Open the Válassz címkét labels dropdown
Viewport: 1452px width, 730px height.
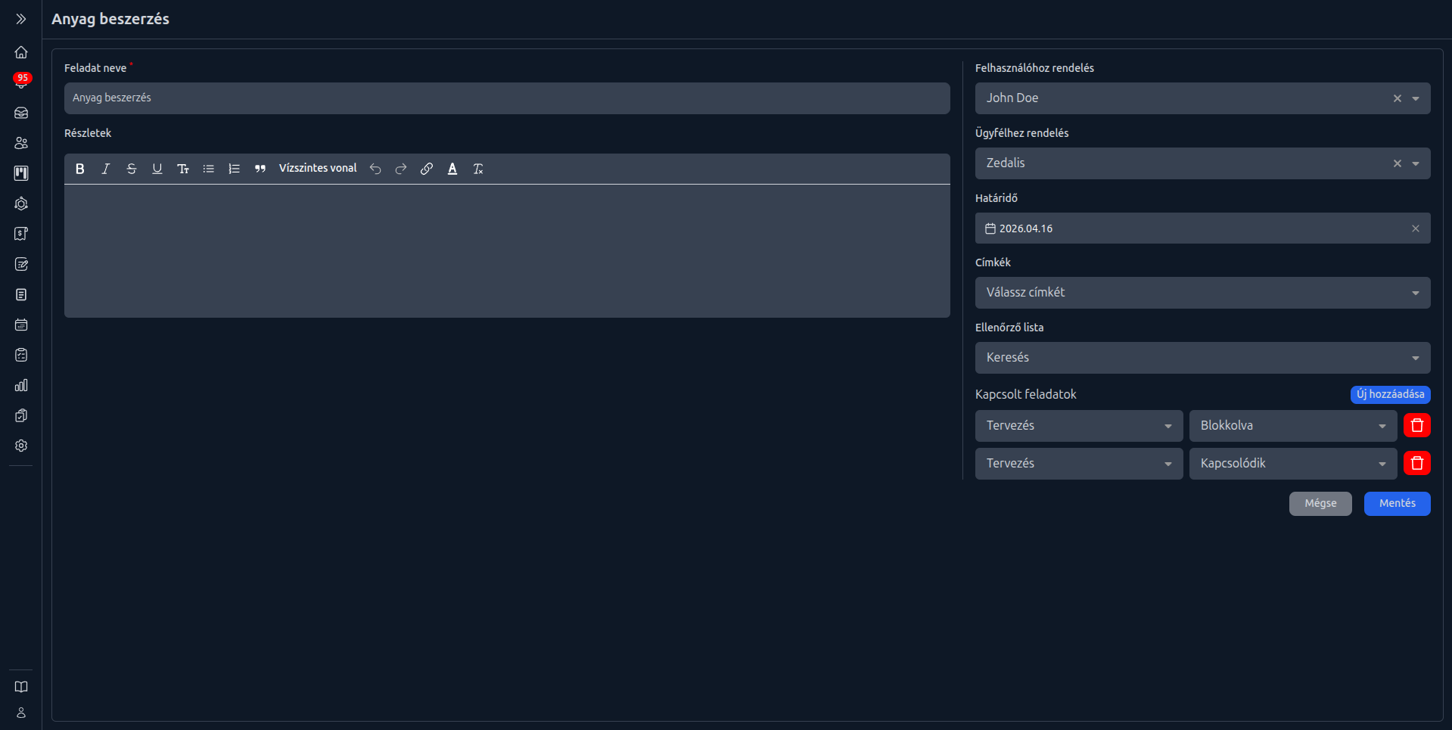pyautogui.click(x=1202, y=293)
